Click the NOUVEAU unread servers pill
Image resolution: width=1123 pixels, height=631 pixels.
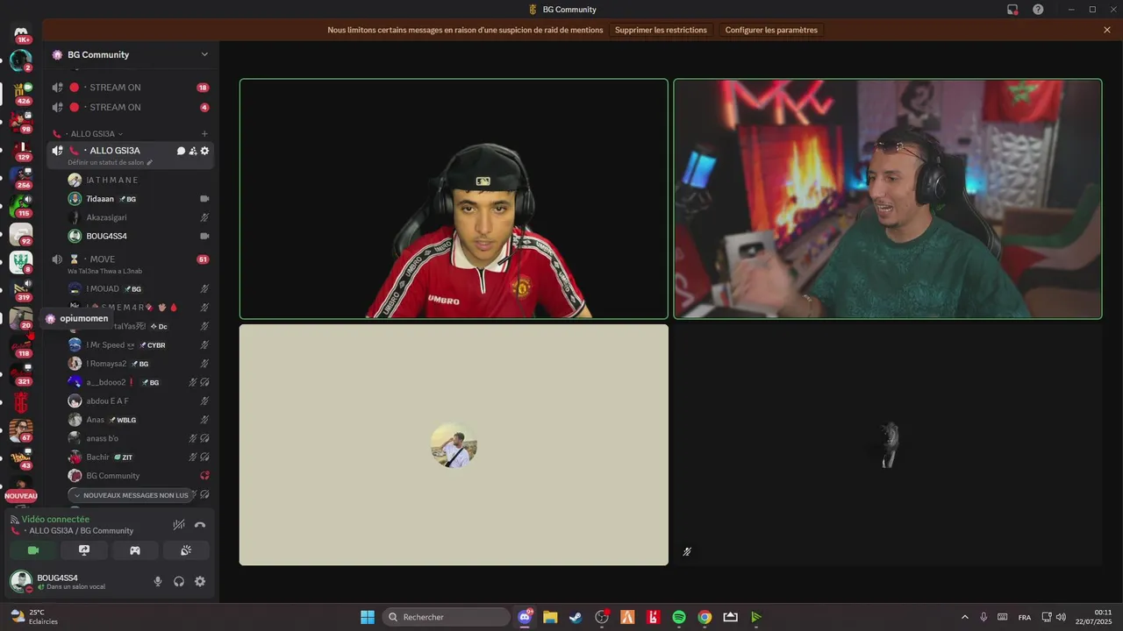[21, 496]
